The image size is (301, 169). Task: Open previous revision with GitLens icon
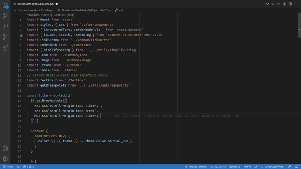(x=267, y=4)
